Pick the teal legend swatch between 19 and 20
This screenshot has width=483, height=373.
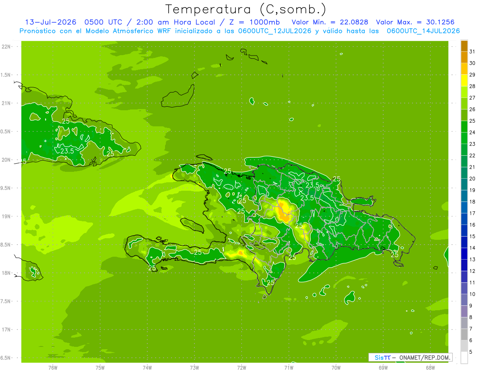(x=464, y=184)
